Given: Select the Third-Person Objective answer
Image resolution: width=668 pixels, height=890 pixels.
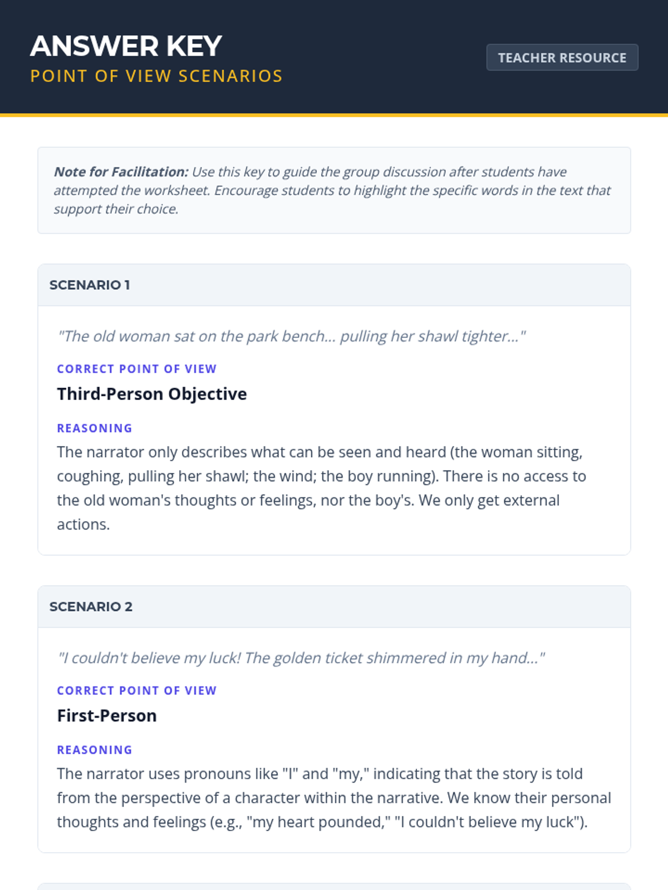Looking at the screenshot, I should point(152,394).
